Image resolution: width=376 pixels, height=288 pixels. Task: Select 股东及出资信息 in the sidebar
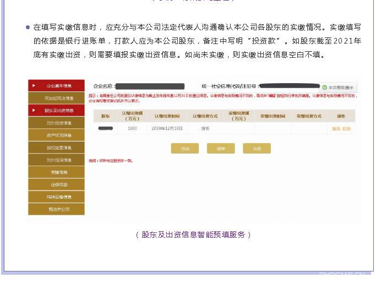(58, 111)
